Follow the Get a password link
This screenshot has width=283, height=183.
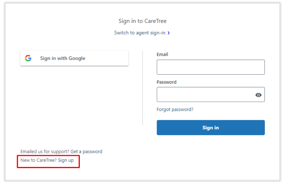click(86, 151)
